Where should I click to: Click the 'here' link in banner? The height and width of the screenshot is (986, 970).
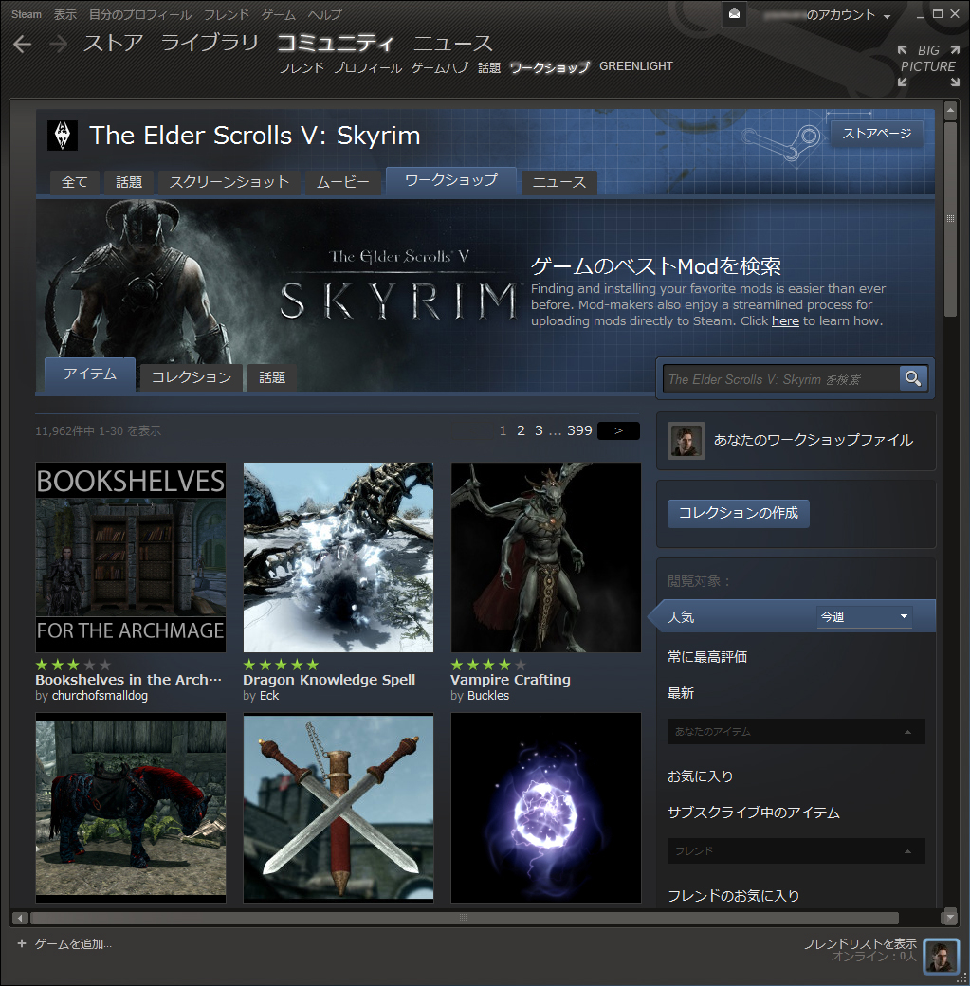click(785, 321)
